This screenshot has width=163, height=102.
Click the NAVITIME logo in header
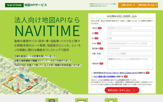point(14,5)
